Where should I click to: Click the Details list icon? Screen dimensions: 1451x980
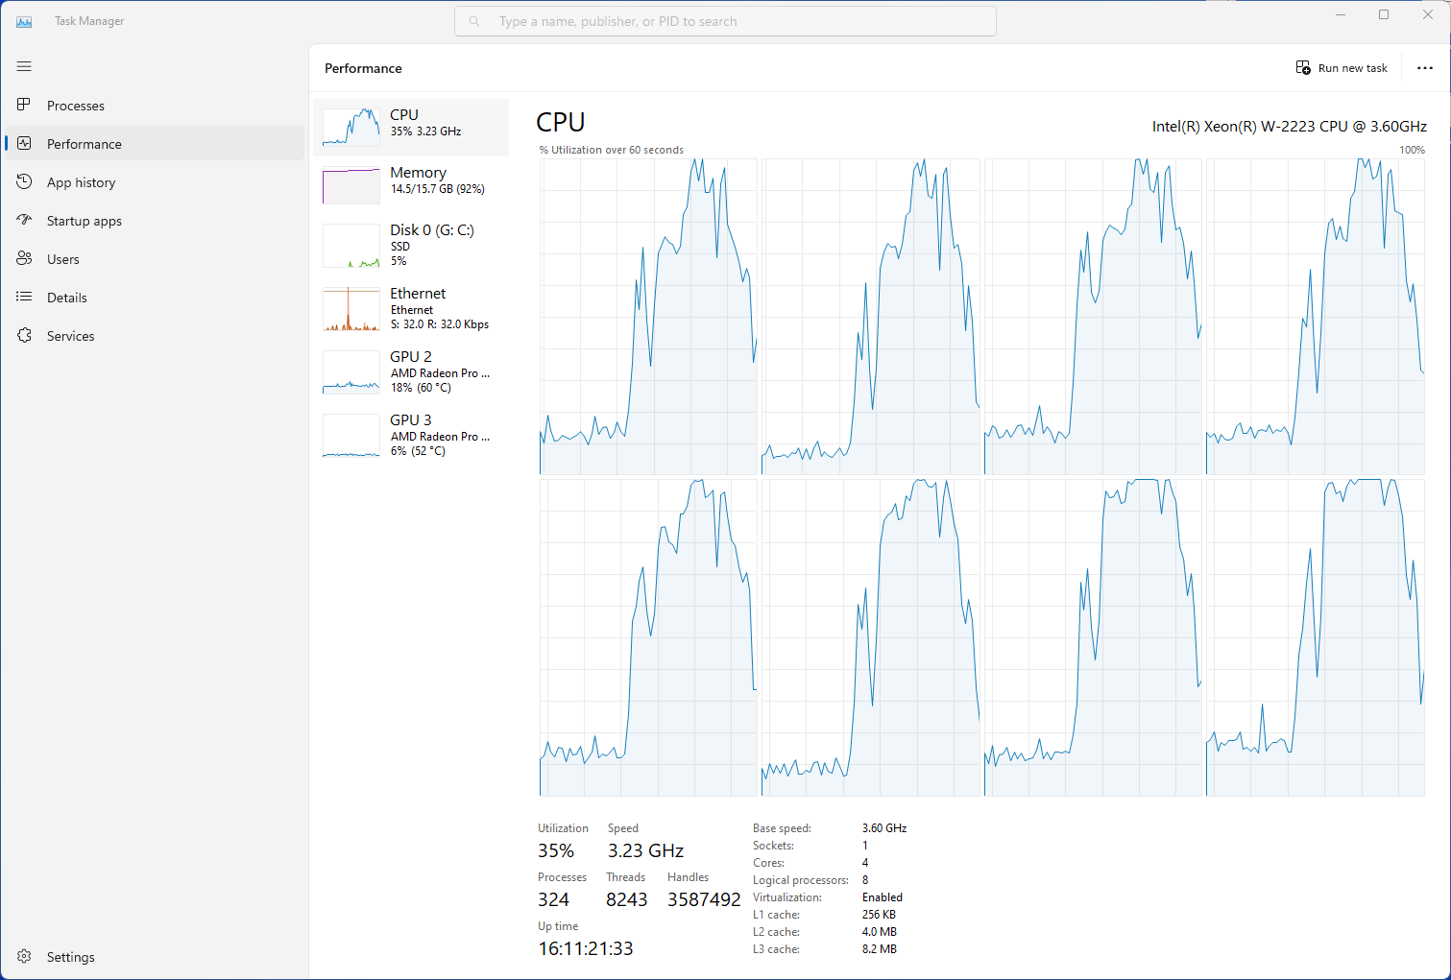point(24,297)
